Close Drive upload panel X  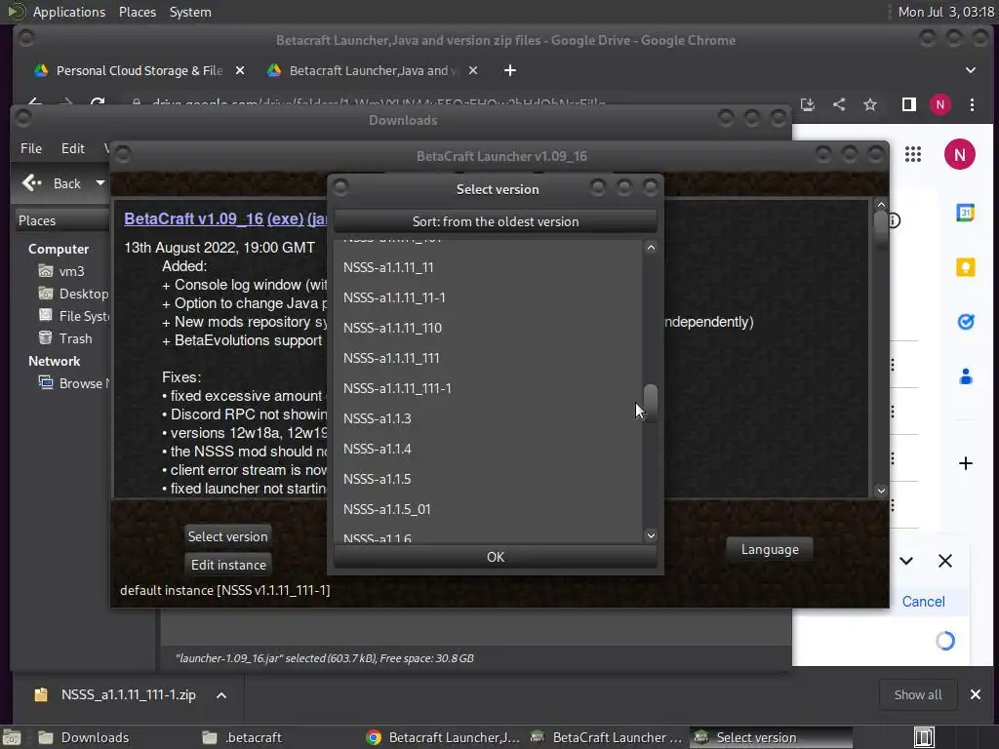point(945,561)
